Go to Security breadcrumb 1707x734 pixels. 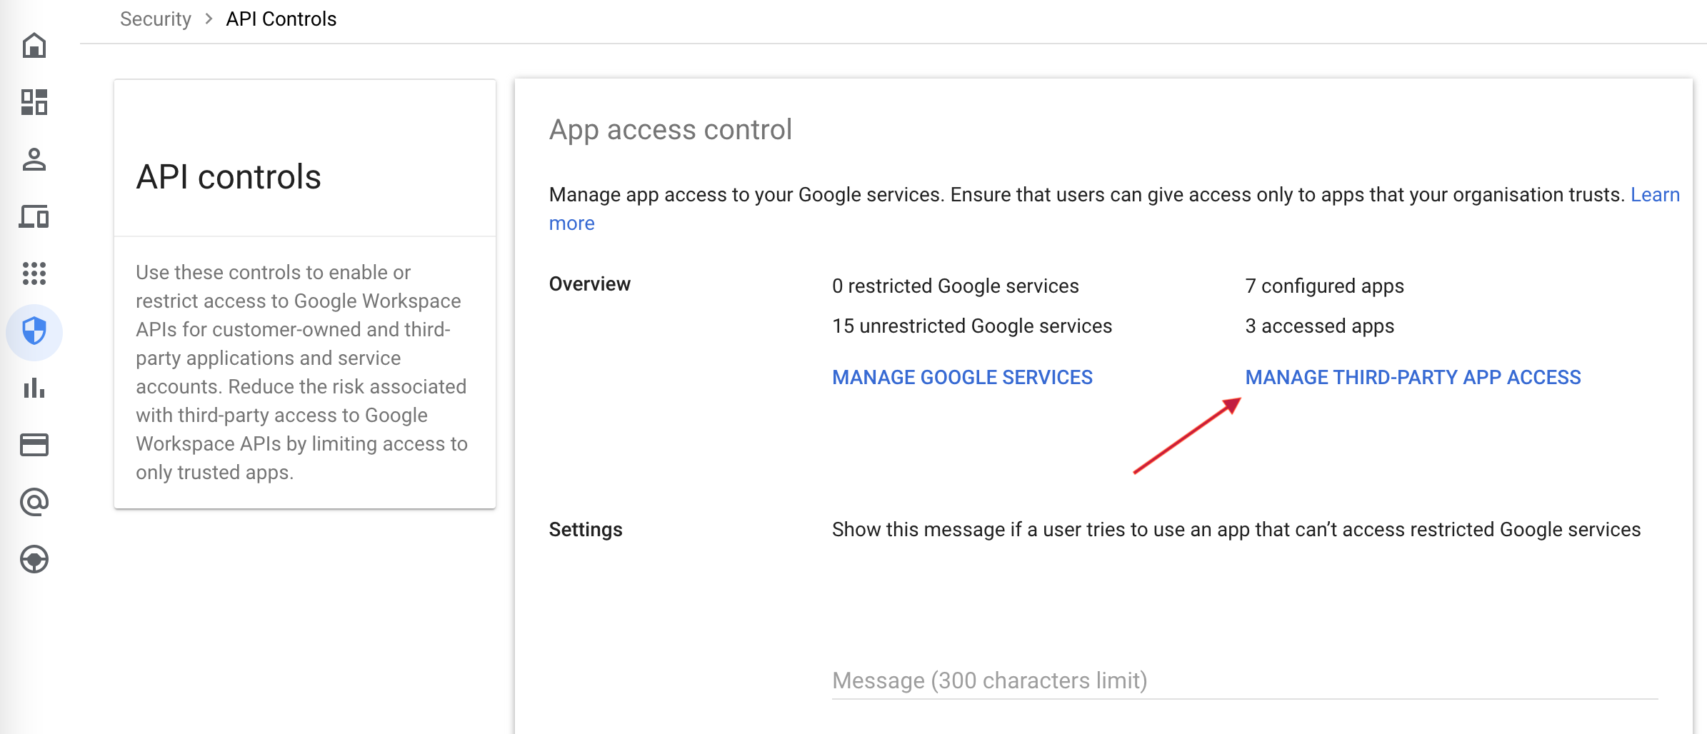(156, 19)
